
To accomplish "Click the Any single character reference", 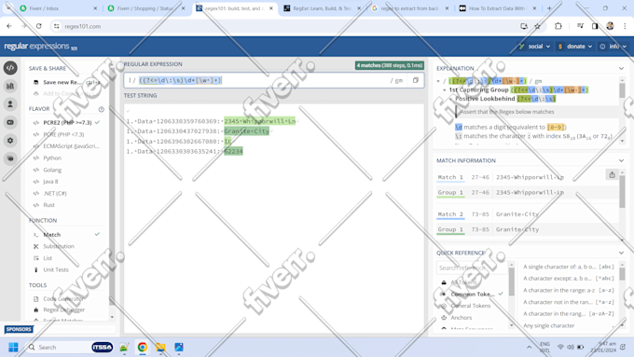I will (568, 325).
